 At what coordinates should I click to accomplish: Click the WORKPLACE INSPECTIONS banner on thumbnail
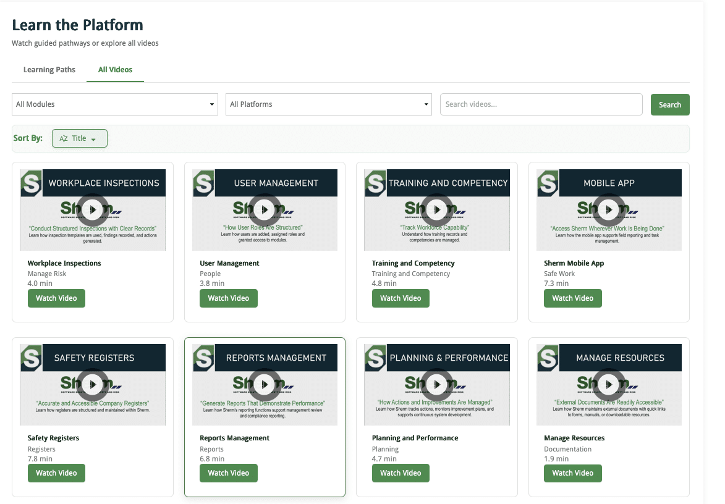point(104,183)
